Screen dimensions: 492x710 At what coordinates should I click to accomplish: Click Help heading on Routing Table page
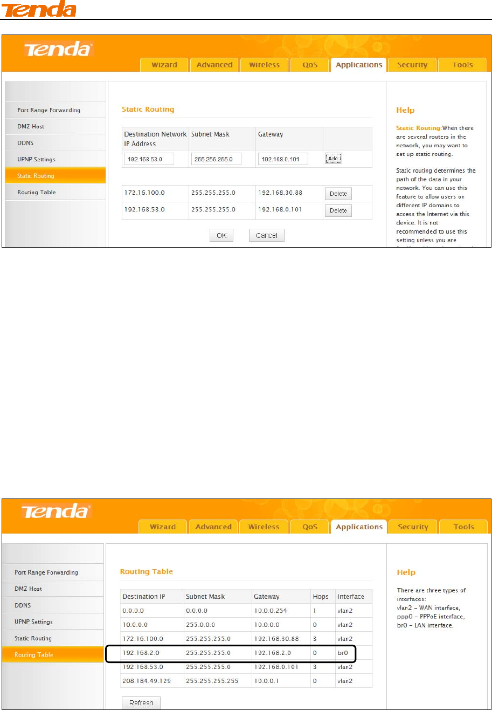tap(406, 572)
